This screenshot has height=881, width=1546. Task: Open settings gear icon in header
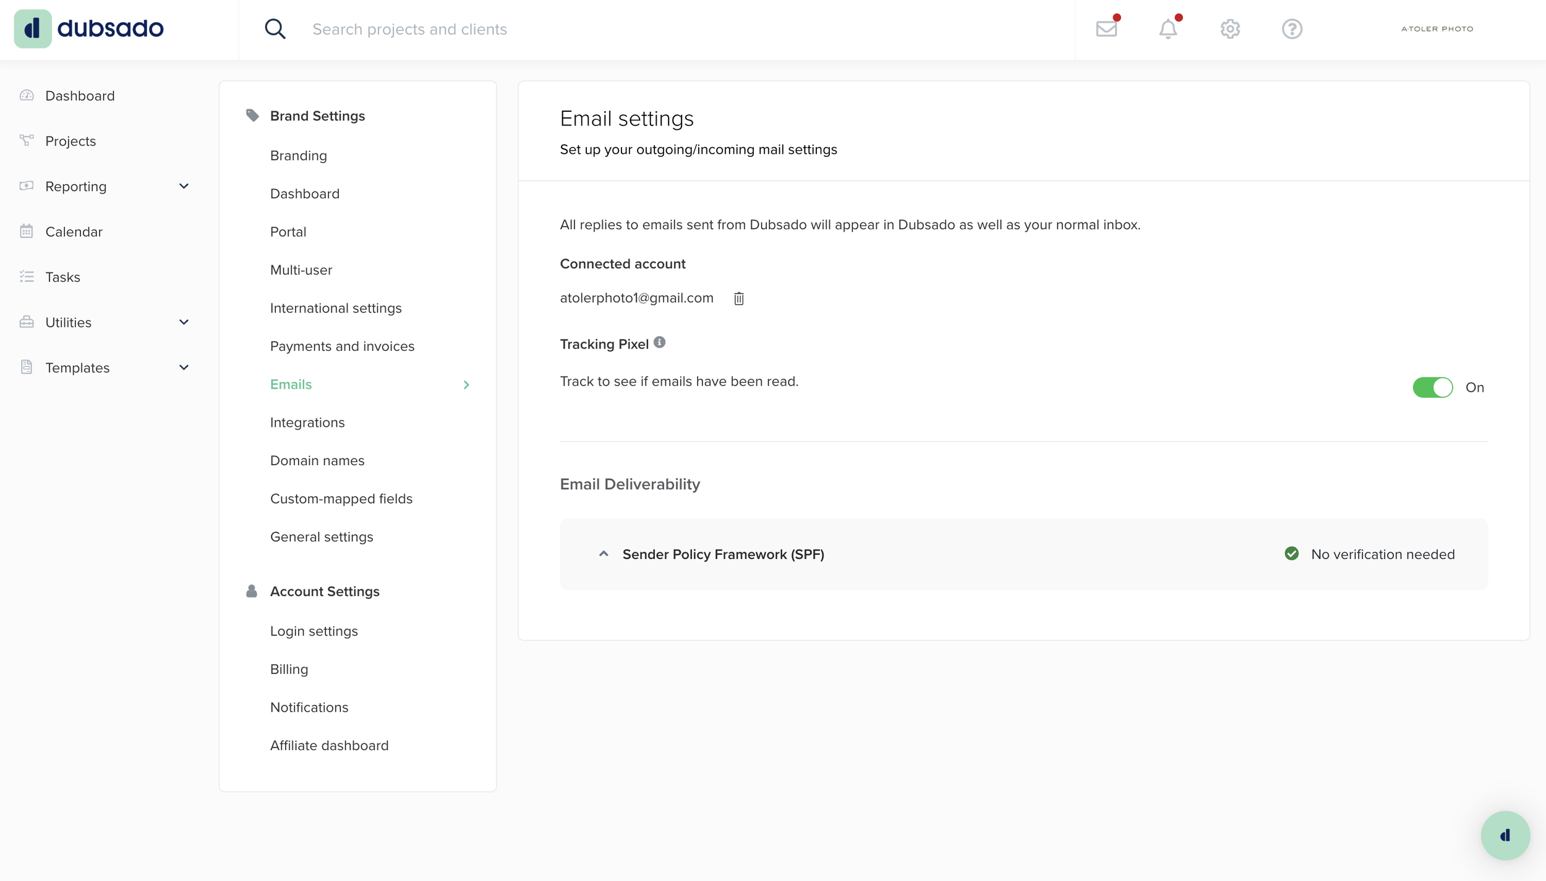[x=1230, y=29]
